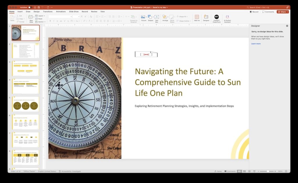Insert a Picture from the ribbon

click(x=144, y=18)
